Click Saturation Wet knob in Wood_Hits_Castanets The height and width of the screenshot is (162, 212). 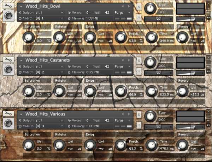[29, 91]
